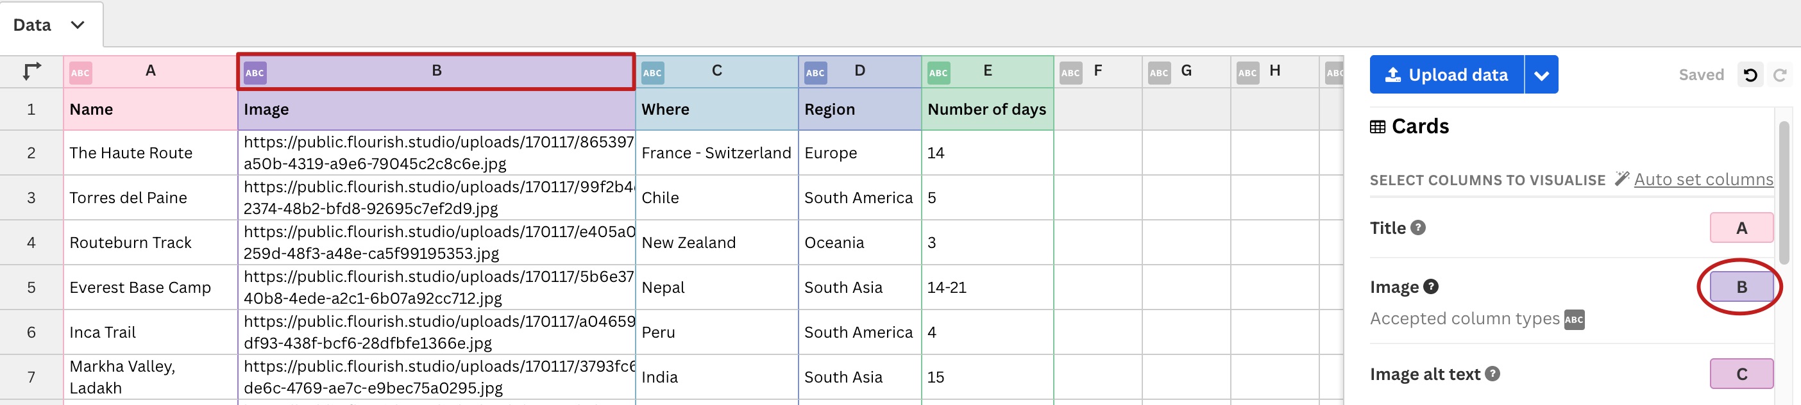
Task: Click the ABC type icon in column H header
Action: [x=1247, y=72]
